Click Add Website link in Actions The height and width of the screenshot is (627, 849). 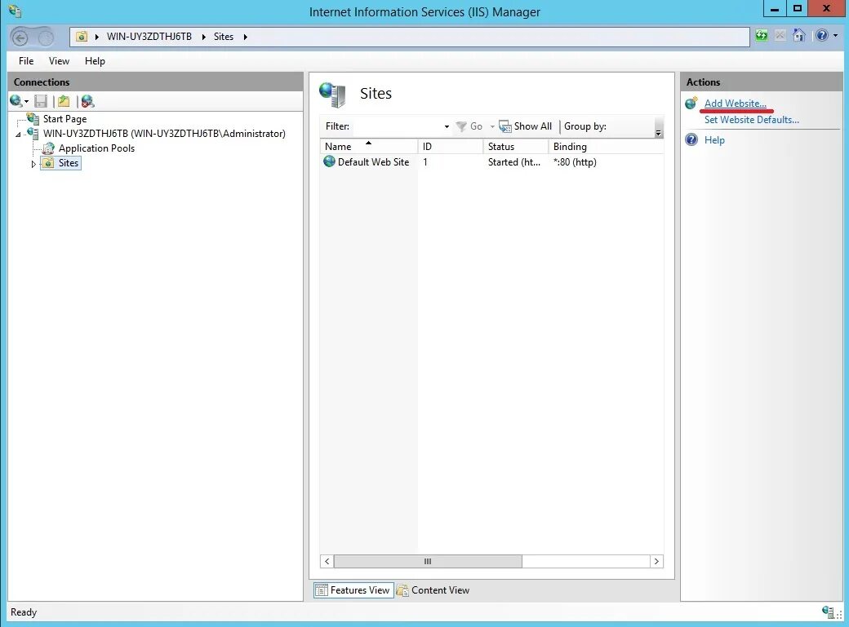click(736, 104)
